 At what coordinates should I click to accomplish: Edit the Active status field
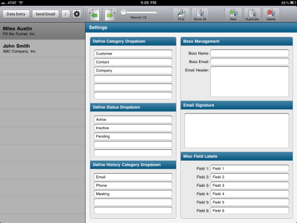(133, 120)
